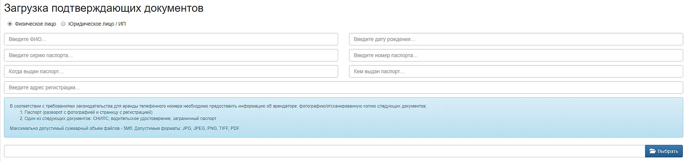Select the Юридическое лицо / ИП radio button

click(x=63, y=24)
